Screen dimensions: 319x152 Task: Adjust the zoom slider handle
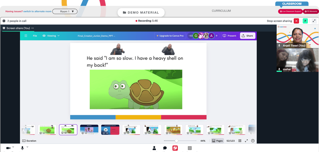pyautogui.click(x=176, y=141)
